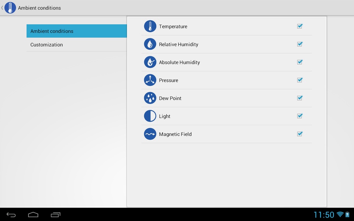Open the Customization sidebar tab
Image resolution: width=354 pixels, height=221 pixels.
pyautogui.click(x=77, y=45)
